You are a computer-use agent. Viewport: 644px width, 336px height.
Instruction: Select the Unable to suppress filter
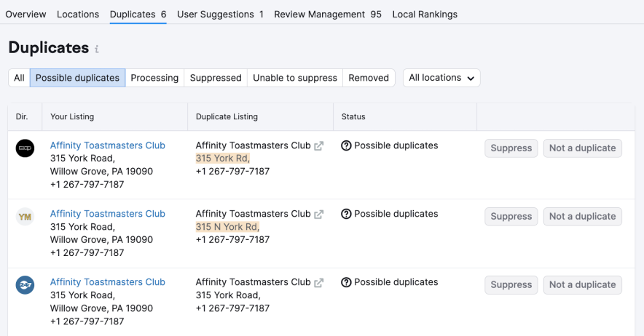point(295,78)
